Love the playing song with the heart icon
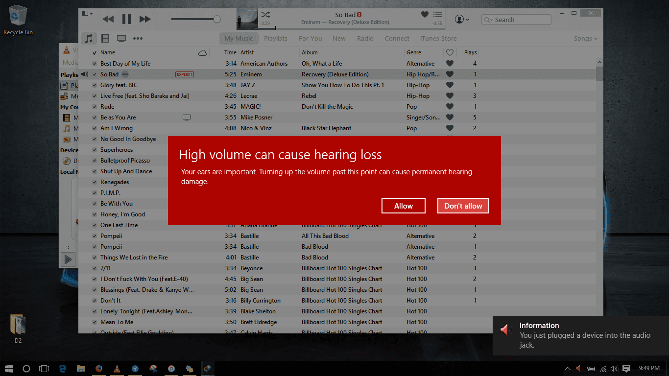The width and height of the screenshot is (669, 376). click(x=425, y=15)
